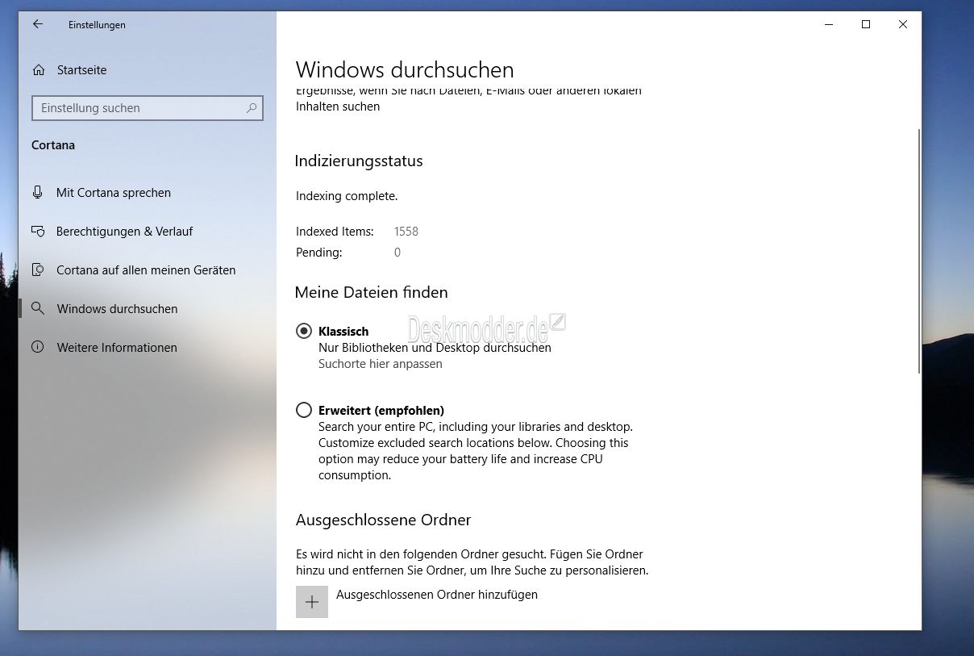Click Ausgeschlossenen Ordner hinzufügen label
This screenshot has width=974, height=656.
(437, 595)
